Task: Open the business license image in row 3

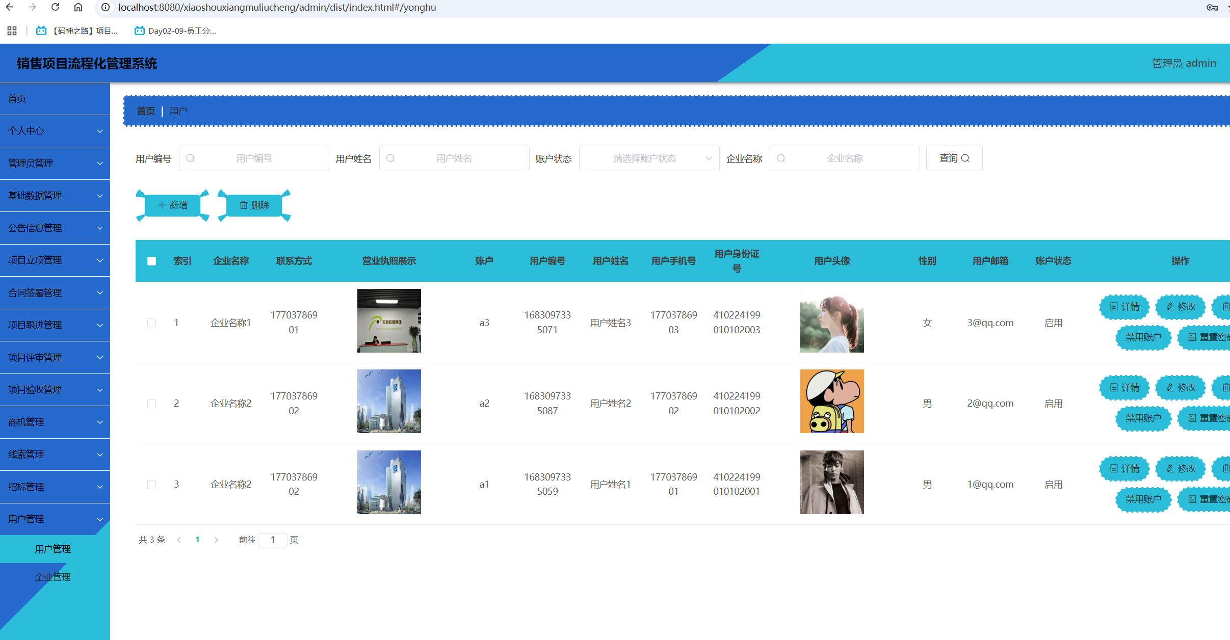Action: point(389,482)
